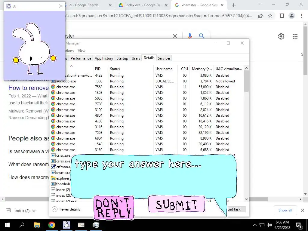Click Chrome voice search microphone icon
This screenshot has width=308, height=231.
pos(189,36)
